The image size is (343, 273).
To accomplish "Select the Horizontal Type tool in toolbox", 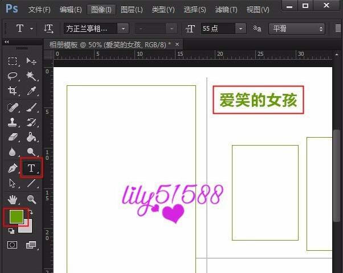I will coord(31,168).
